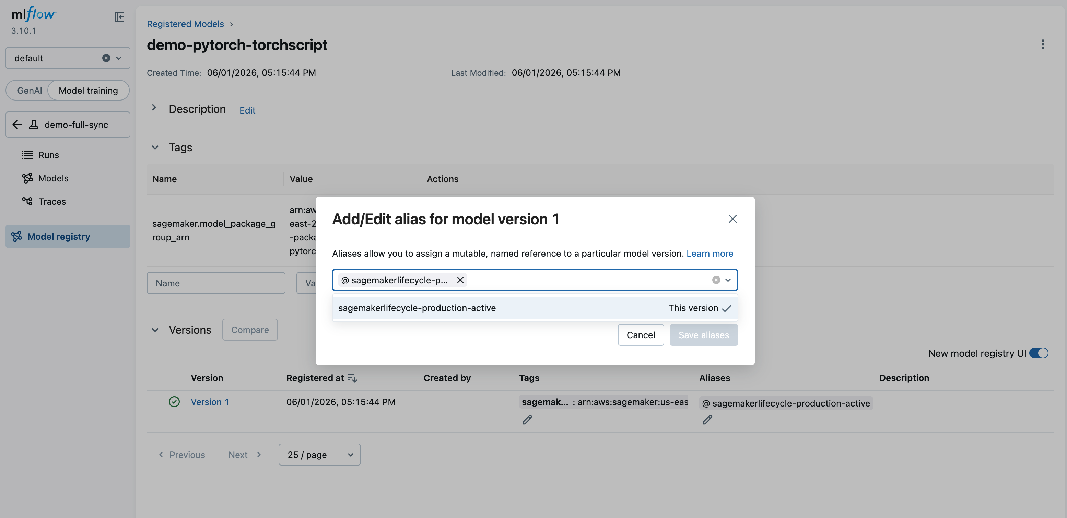Open the default workspace dropdown
The image size is (1067, 518).
(x=119, y=58)
